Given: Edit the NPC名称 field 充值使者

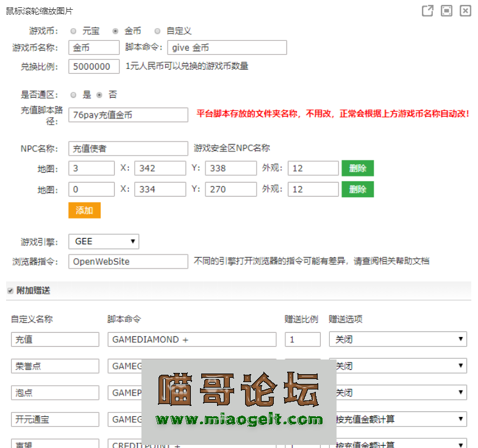Looking at the screenshot, I should point(128,148).
